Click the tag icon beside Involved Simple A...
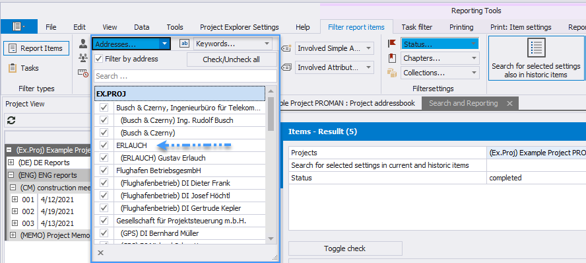 (x=286, y=48)
